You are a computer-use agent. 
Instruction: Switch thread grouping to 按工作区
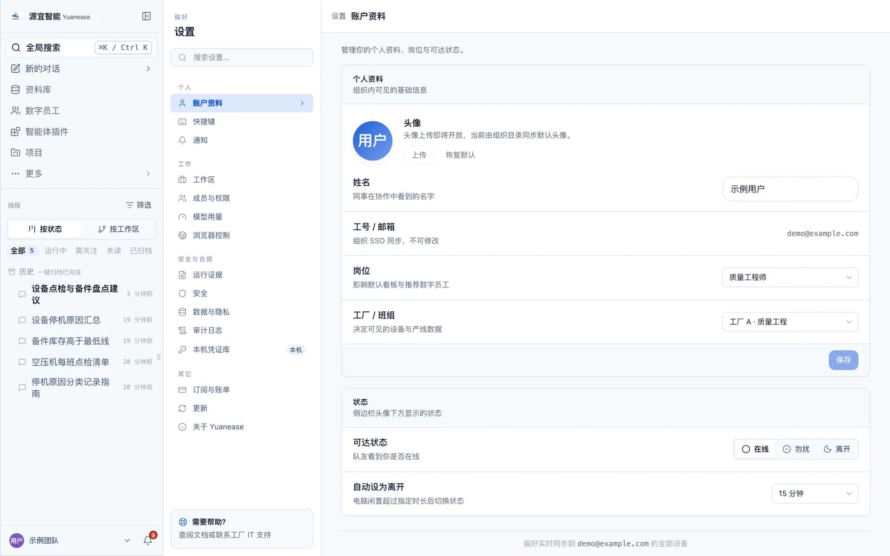coord(118,229)
